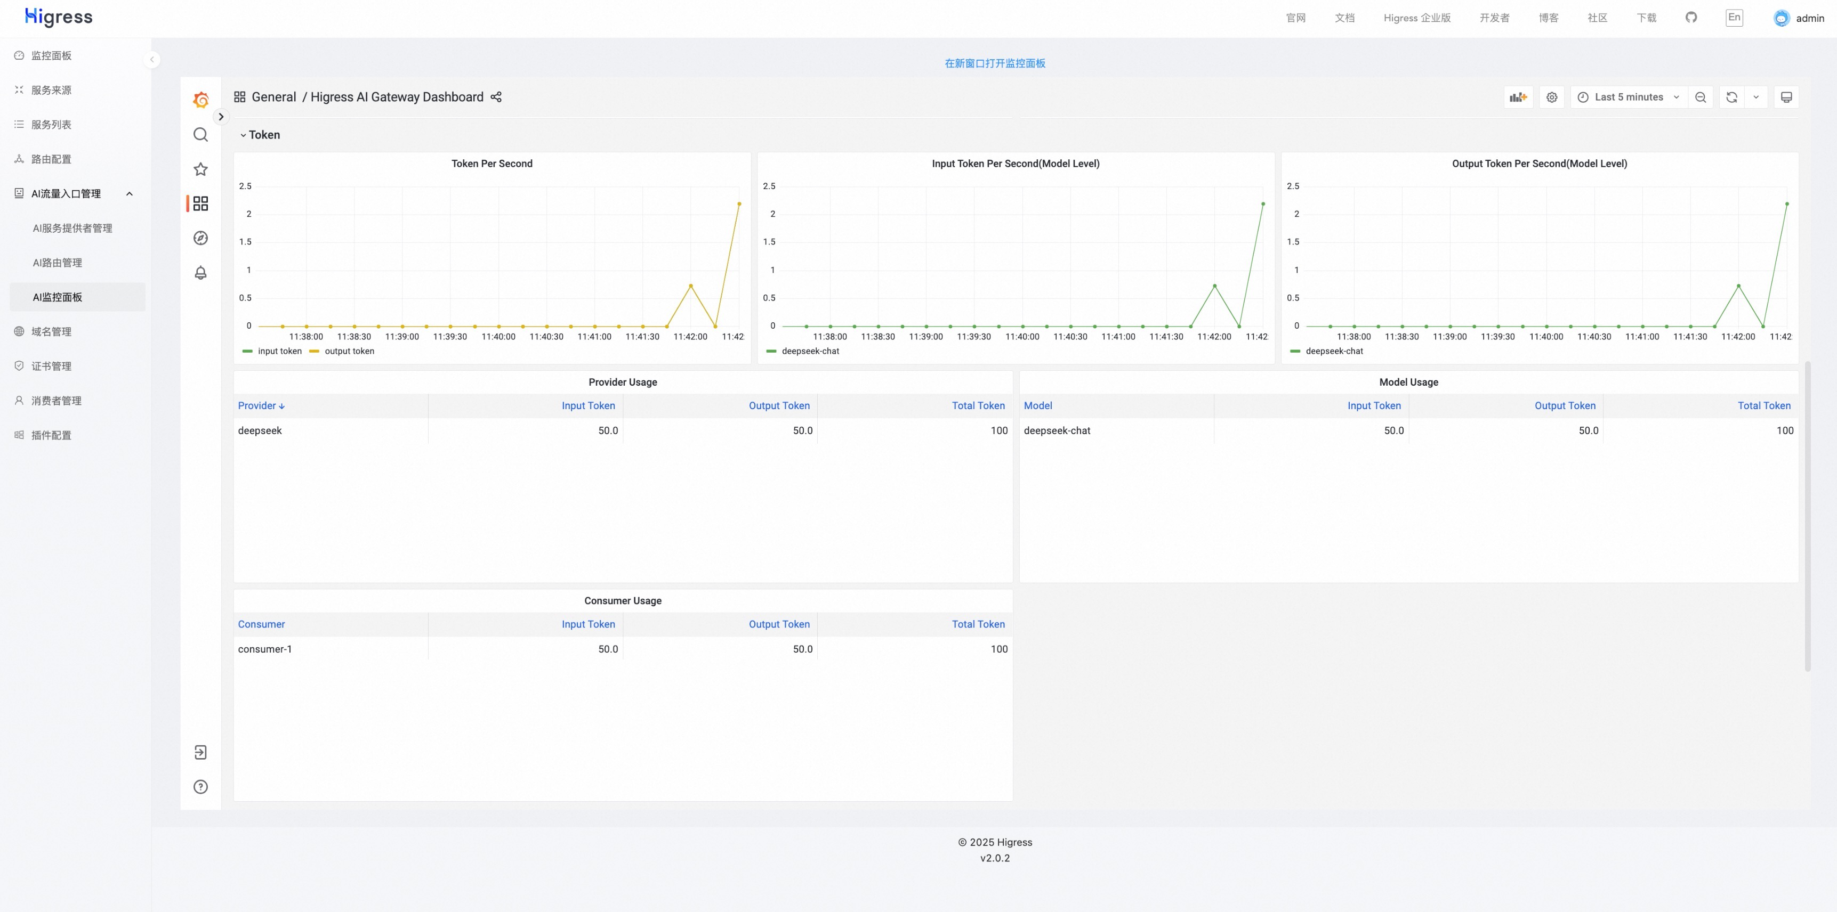Click the share dashboard icon

coord(496,97)
